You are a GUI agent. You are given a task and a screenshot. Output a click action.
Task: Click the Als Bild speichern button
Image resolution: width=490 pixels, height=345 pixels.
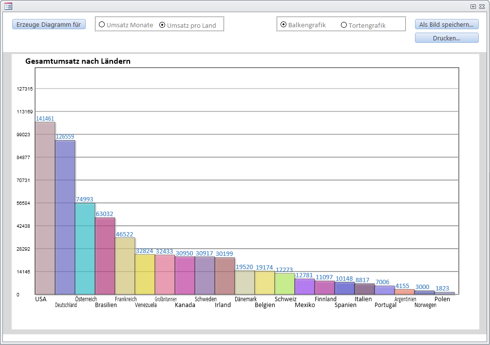pos(446,24)
